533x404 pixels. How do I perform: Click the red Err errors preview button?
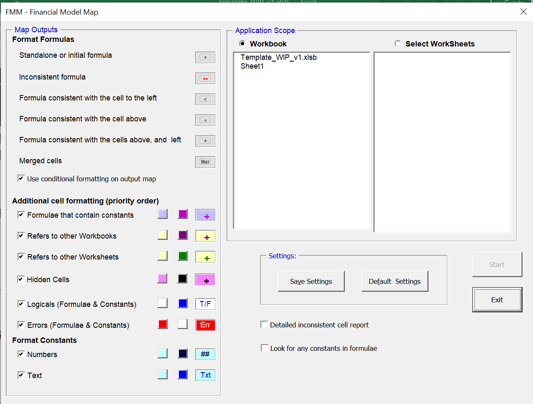click(x=205, y=325)
